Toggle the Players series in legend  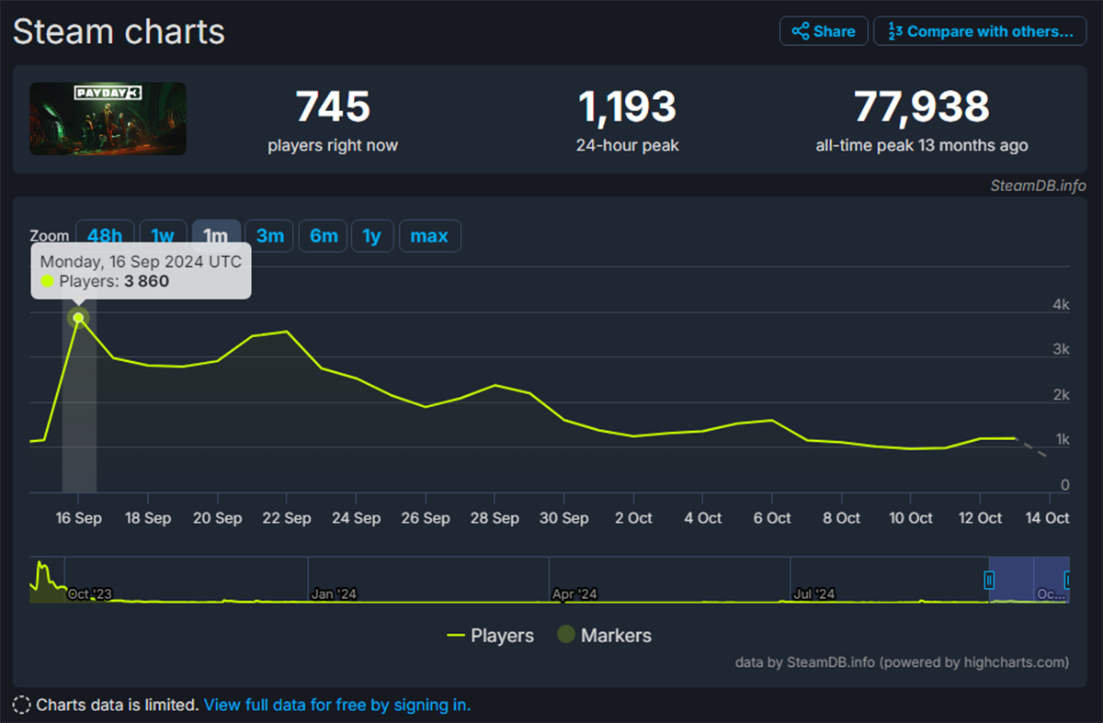tap(490, 636)
